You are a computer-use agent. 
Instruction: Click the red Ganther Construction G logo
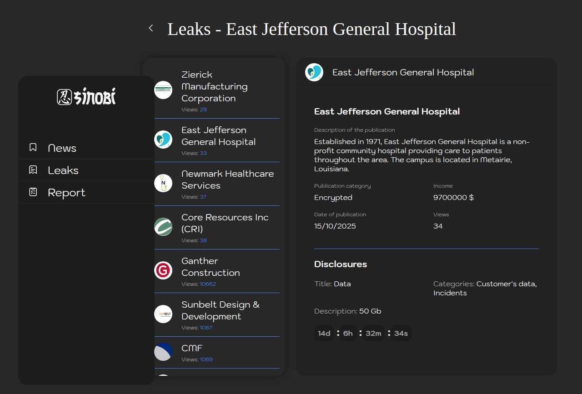coord(163,270)
